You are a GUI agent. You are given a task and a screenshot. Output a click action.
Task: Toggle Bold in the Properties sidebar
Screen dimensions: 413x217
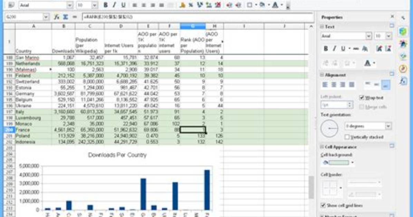(326, 48)
